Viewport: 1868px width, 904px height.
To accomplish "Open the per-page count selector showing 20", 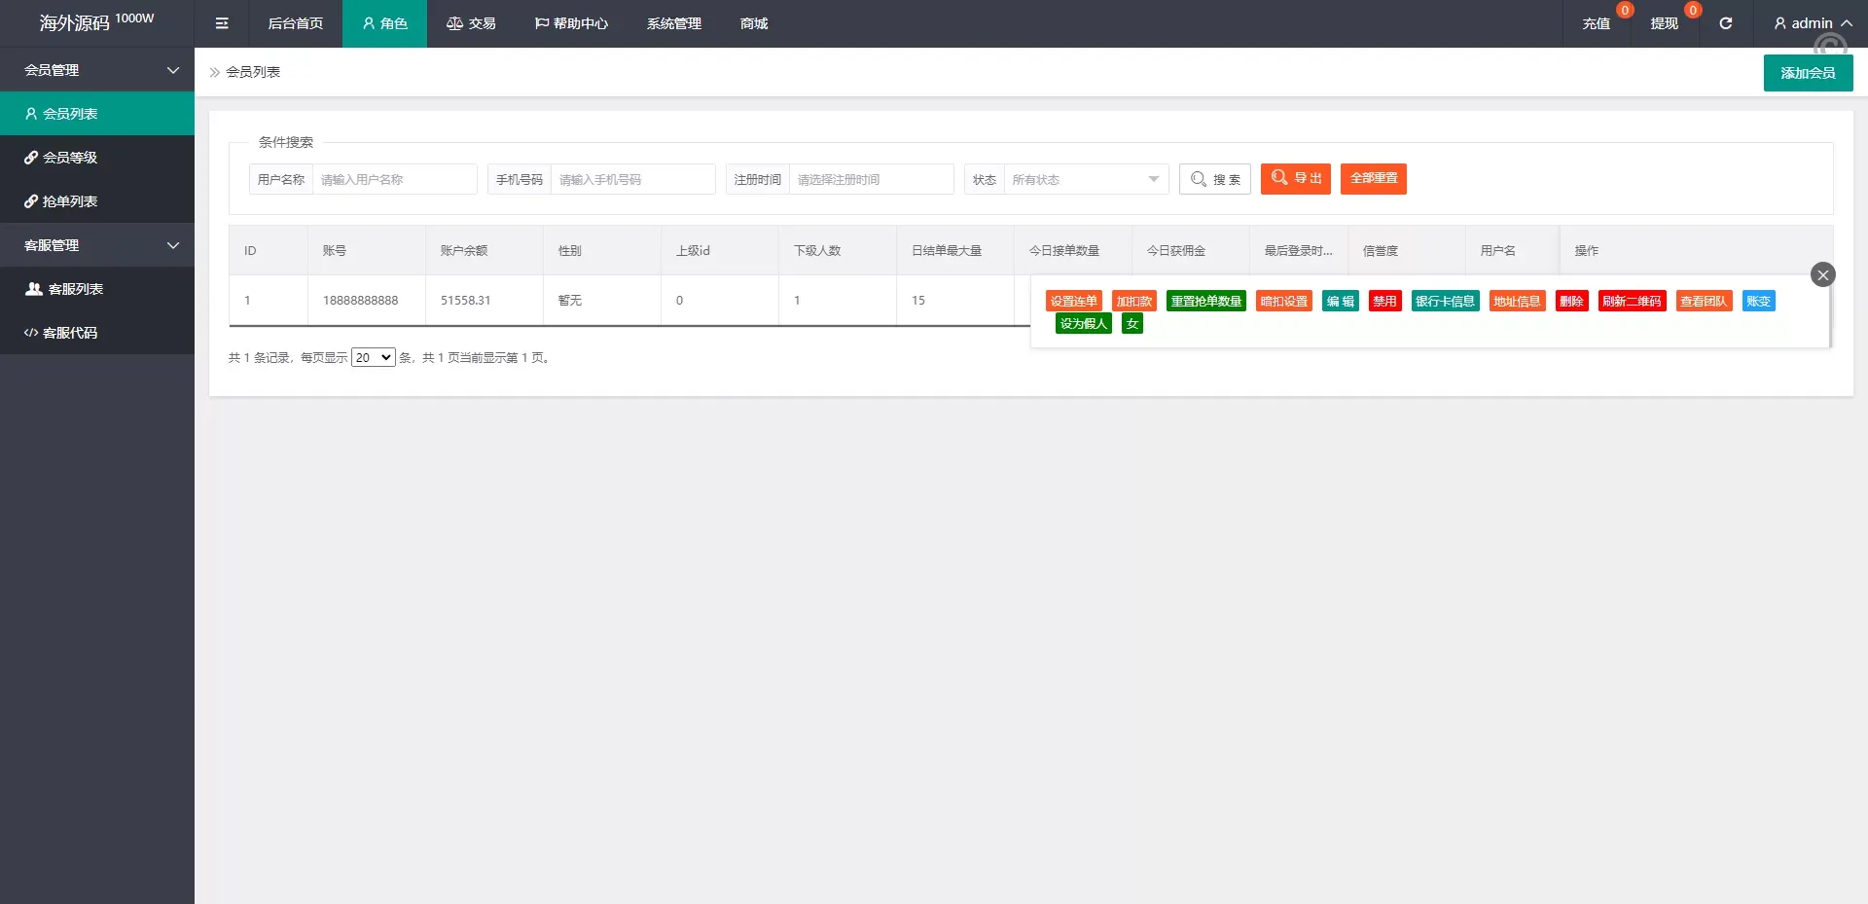I will tap(373, 358).
